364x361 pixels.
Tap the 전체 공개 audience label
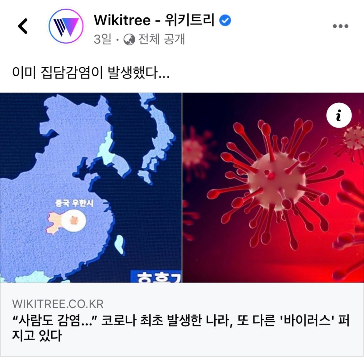pos(161,39)
